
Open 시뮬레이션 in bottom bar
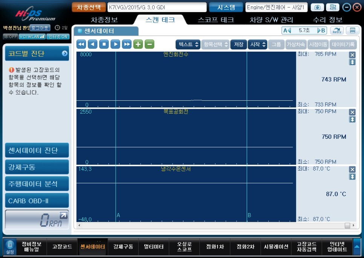(276, 247)
